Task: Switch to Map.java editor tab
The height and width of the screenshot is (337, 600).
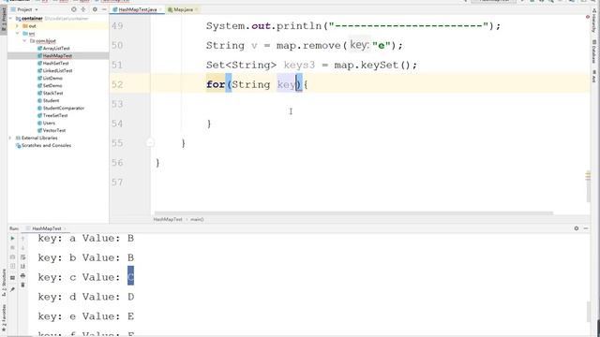Action: pyautogui.click(x=183, y=9)
